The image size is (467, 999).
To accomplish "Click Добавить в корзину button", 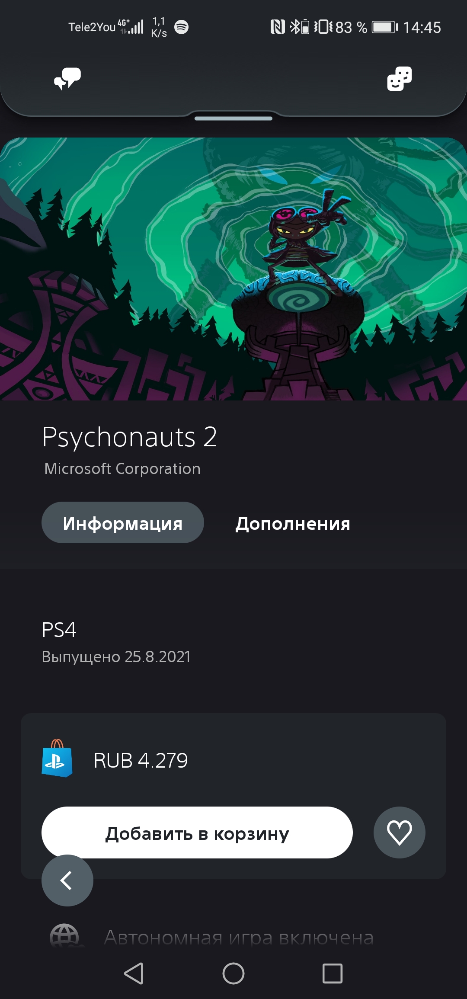I will 197,832.
